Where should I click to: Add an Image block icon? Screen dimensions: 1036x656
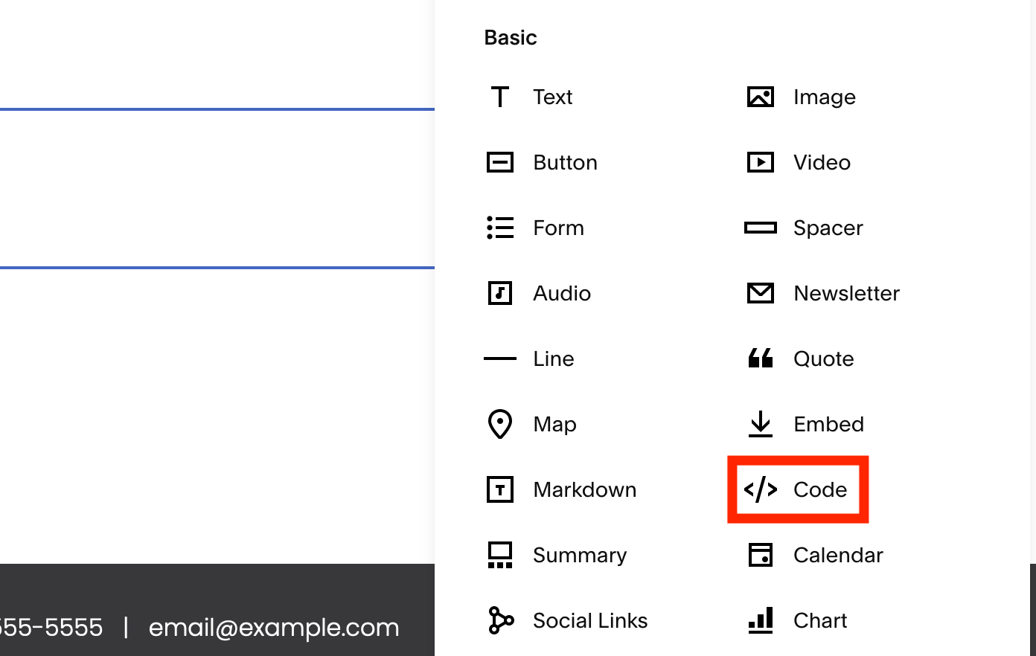click(x=760, y=97)
